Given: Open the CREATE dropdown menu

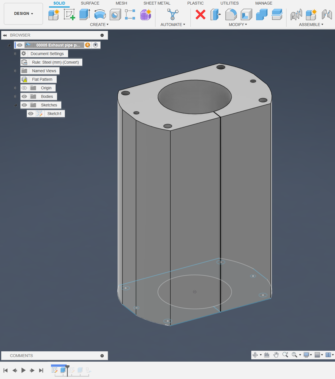Looking at the screenshot, I should 99,25.
